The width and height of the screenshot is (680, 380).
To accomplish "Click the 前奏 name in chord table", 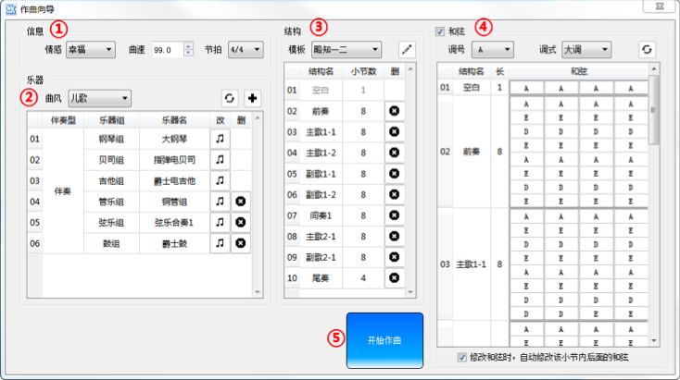I will click(x=472, y=152).
